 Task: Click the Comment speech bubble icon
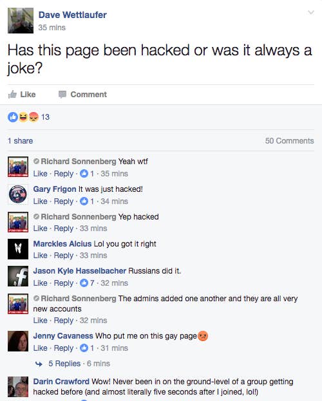[x=62, y=95]
